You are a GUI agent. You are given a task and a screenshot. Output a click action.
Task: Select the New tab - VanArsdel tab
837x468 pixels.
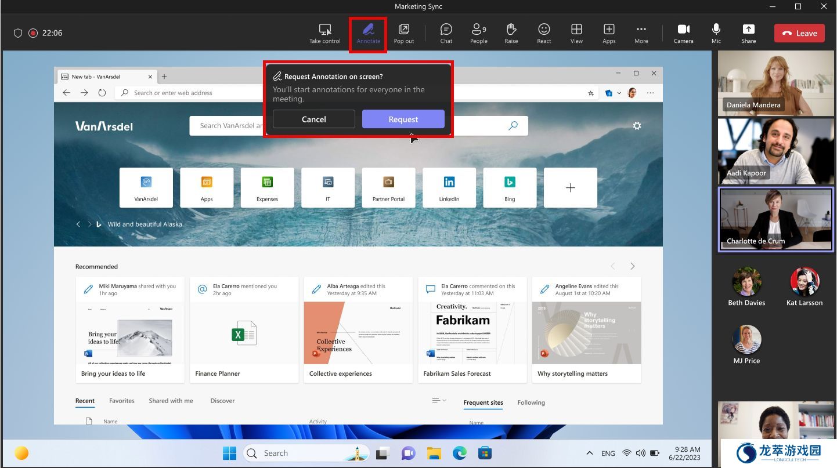[x=107, y=77]
